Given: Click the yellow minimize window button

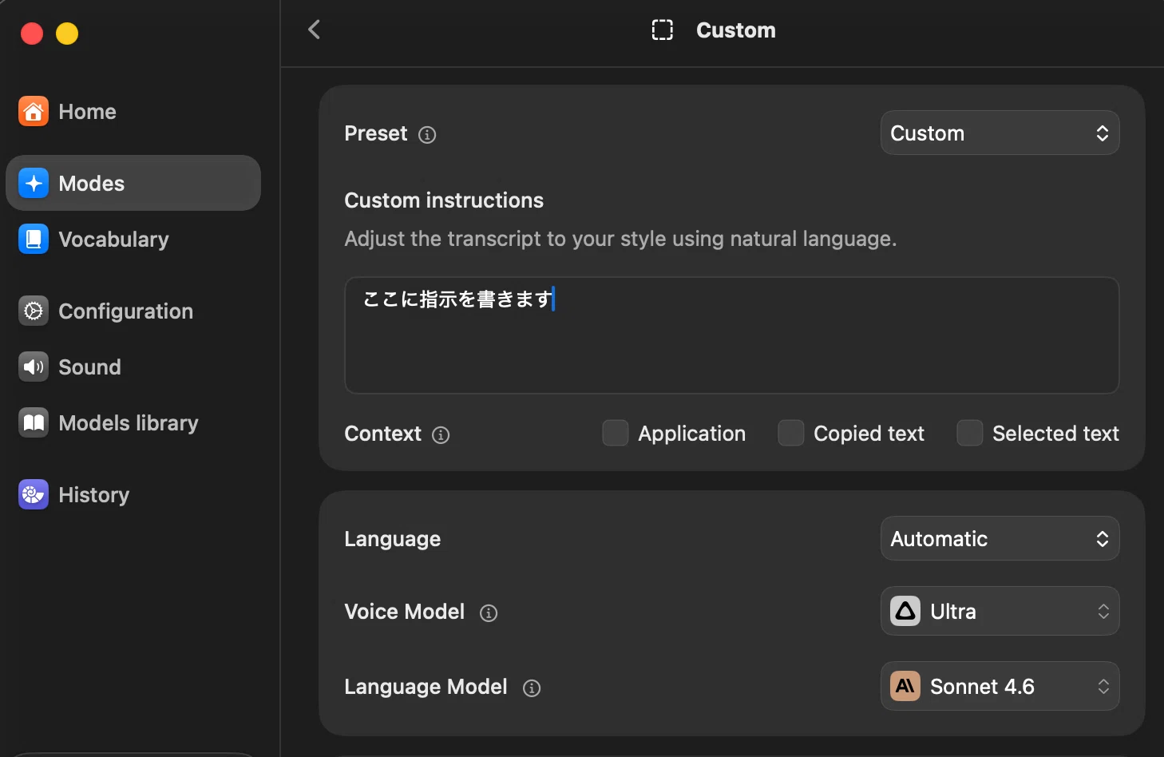Looking at the screenshot, I should point(67,34).
